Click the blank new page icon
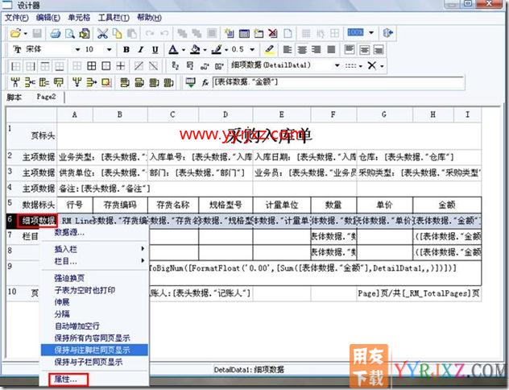509x390 pixels. pos(288,33)
